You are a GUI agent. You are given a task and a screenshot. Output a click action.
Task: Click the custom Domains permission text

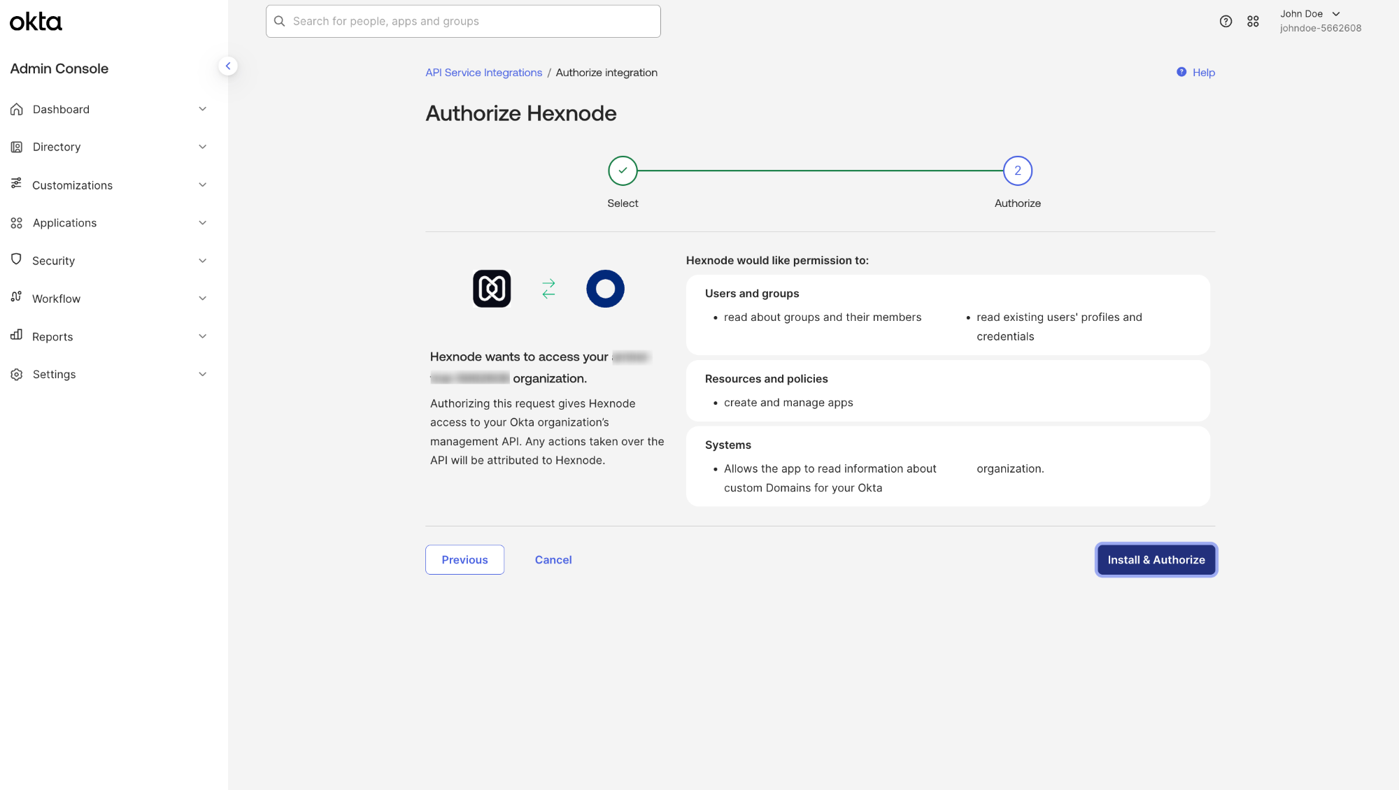[x=830, y=478]
